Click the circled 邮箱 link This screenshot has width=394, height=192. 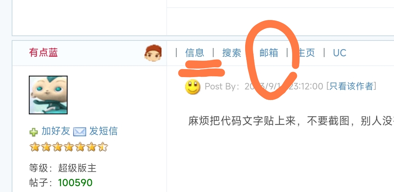(269, 53)
